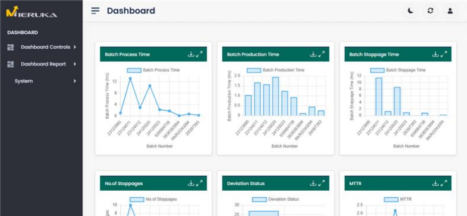The image size is (467, 216).
Task: Expand the Batch Stoppage Time chart fullscreen
Action: click(444, 54)
